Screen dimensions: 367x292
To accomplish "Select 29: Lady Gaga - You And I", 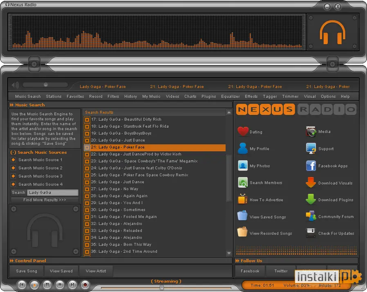I will [155, 203].
